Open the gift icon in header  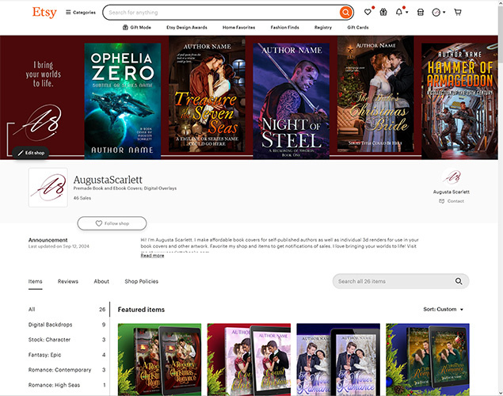tap(383, 13)
